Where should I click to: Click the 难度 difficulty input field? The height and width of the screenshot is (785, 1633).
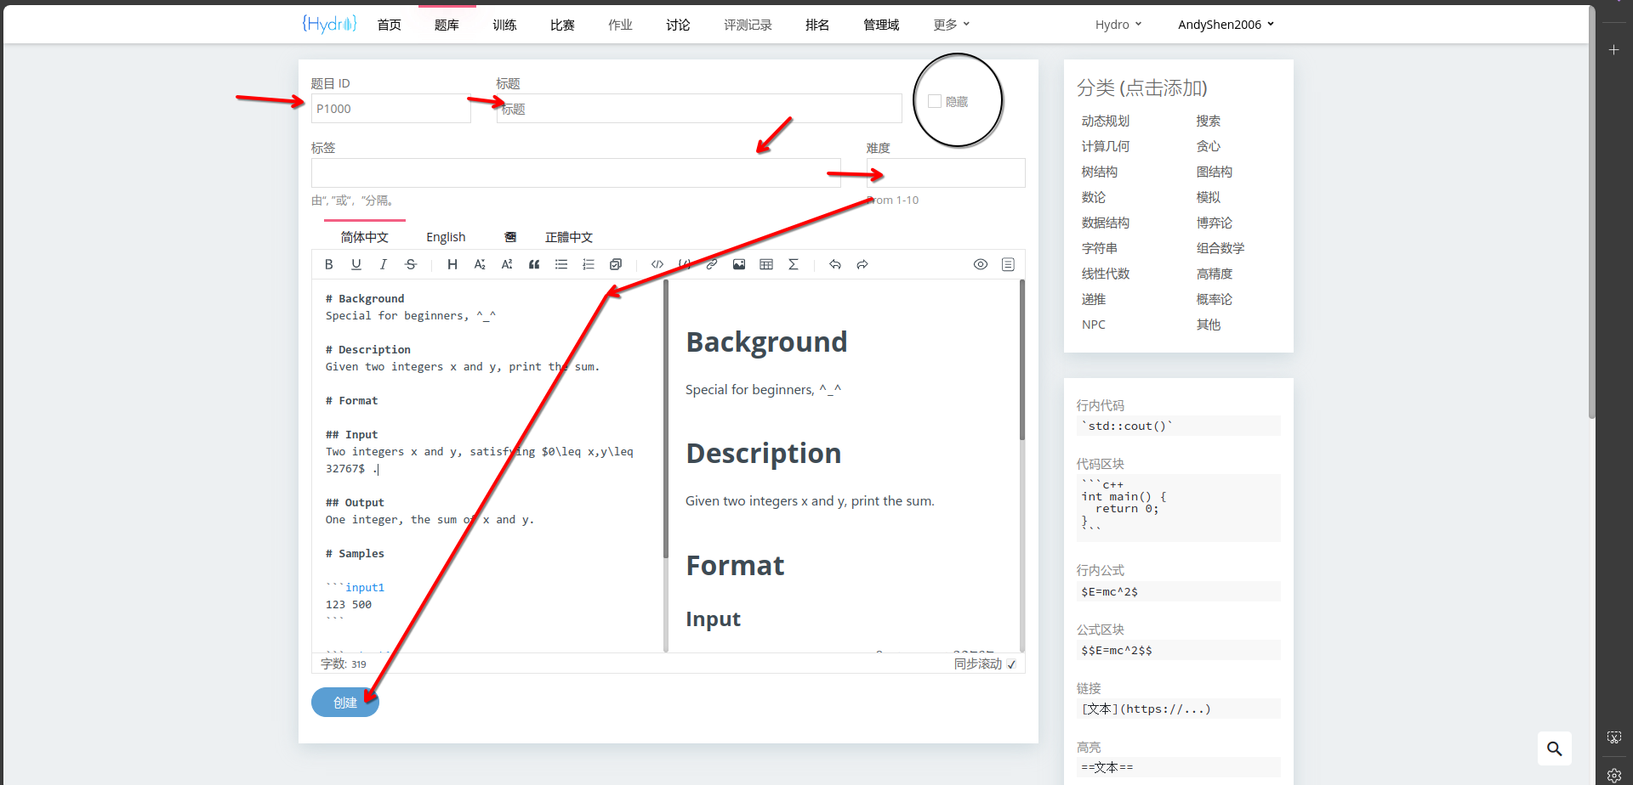(x=945, y=173)
